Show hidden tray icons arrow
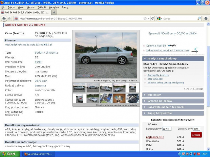The height and width of the screenshot is (157, 210). [180, 154]
